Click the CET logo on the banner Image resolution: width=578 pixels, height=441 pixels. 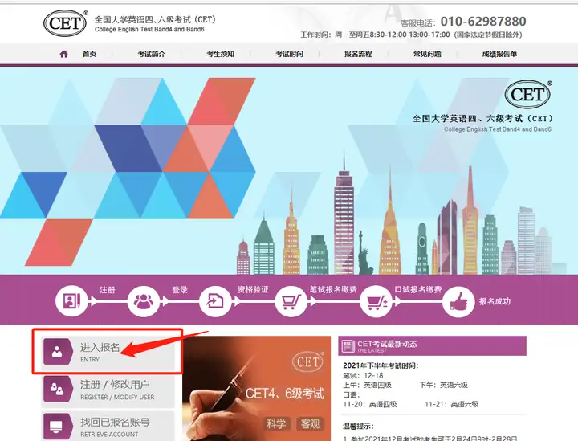pyautogui.click(x=527, y=95)
